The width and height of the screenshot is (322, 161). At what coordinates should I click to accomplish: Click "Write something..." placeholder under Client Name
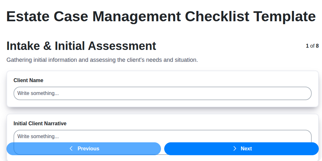pos(38,93)
